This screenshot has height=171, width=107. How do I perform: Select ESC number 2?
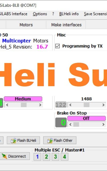(x=47, y=157)
